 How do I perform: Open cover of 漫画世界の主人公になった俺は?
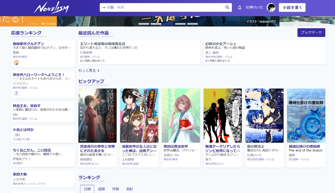pyautogui.click(x=139, y=115)
